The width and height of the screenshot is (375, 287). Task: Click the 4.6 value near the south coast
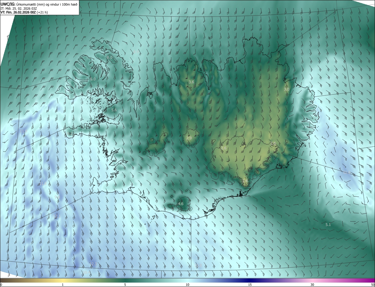point(181,204)
